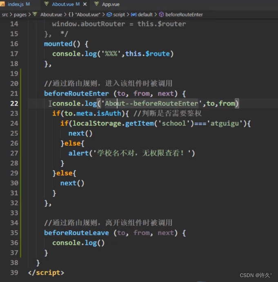
Task: Click the default variable icon in breadcrumbs
Action: coord(133,15)
